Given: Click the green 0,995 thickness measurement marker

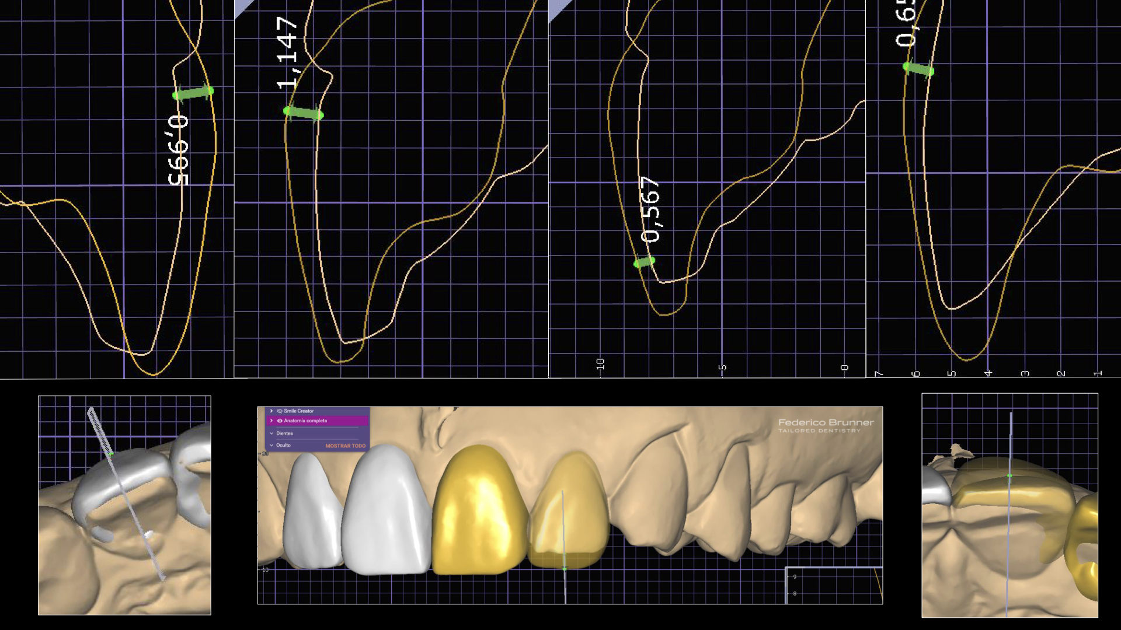Looking at the screenshot, I should click(x=193, y=93).
